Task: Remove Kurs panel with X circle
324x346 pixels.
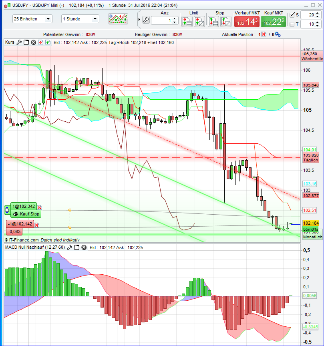Action: [x=33, y=42]
